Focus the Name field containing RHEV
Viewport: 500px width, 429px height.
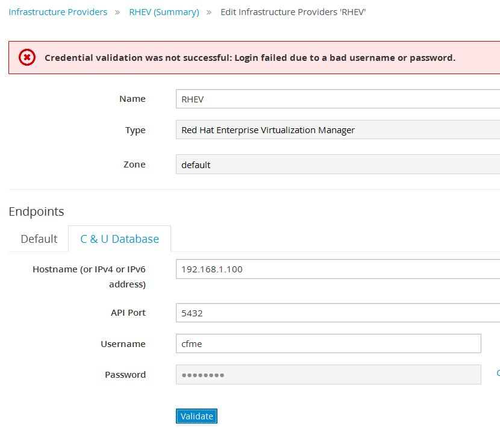click(337, 99)
